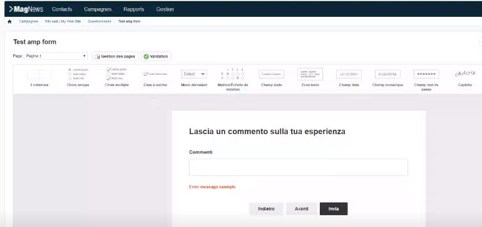Open Questionnaires breadcrumb link

point(100,21)
